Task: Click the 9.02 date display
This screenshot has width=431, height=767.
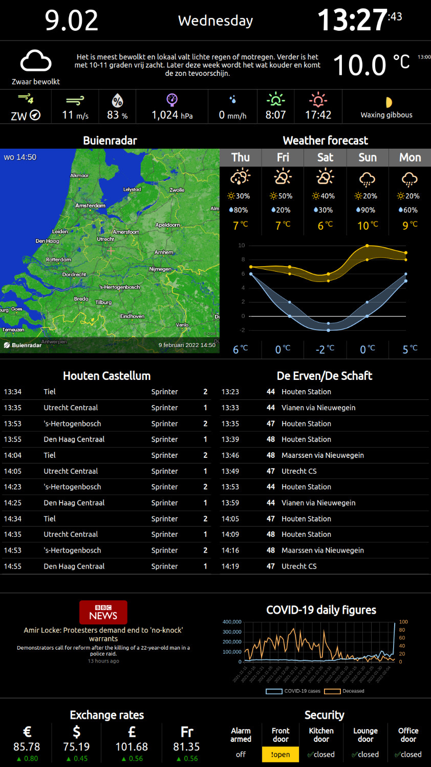Action: pos(71,21)
